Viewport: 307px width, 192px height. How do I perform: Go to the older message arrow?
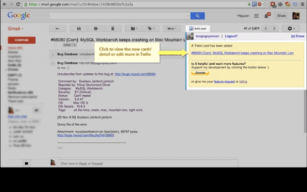point(274,29)
